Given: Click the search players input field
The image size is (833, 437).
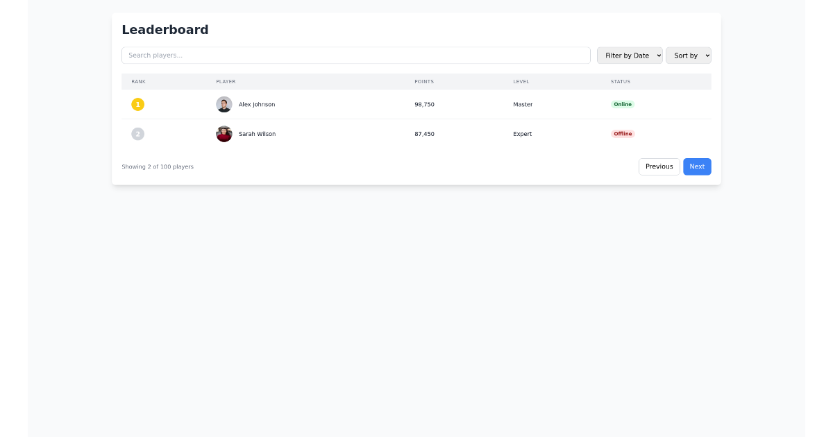Looking at the screenshot, I should click(355, 55).
